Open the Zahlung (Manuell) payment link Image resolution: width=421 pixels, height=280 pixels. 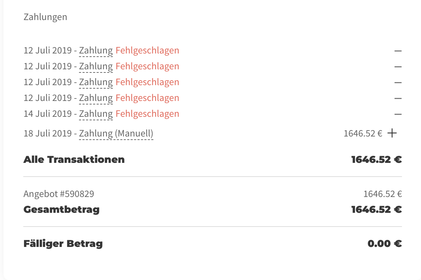tap(116, 133)
